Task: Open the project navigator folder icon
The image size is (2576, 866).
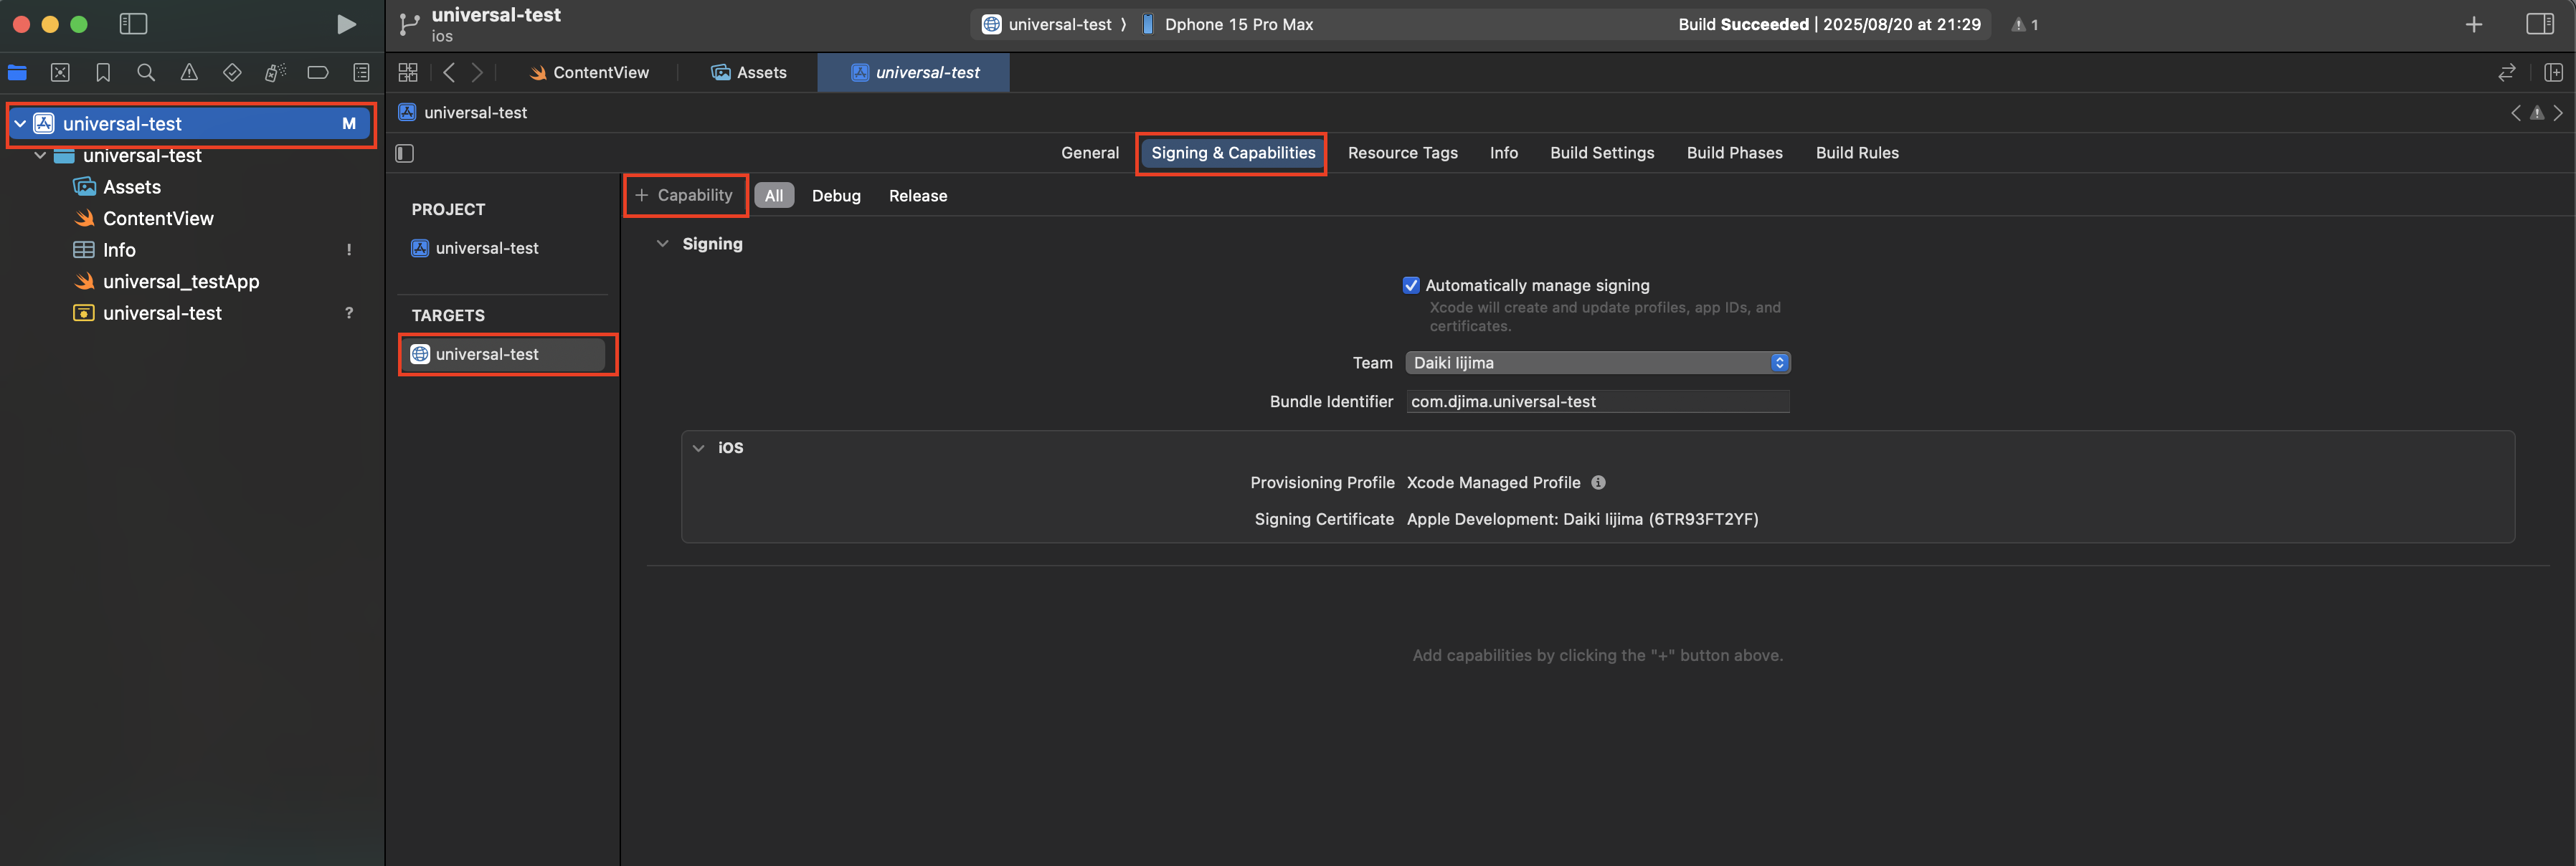Action: click(x=17, y=72)
